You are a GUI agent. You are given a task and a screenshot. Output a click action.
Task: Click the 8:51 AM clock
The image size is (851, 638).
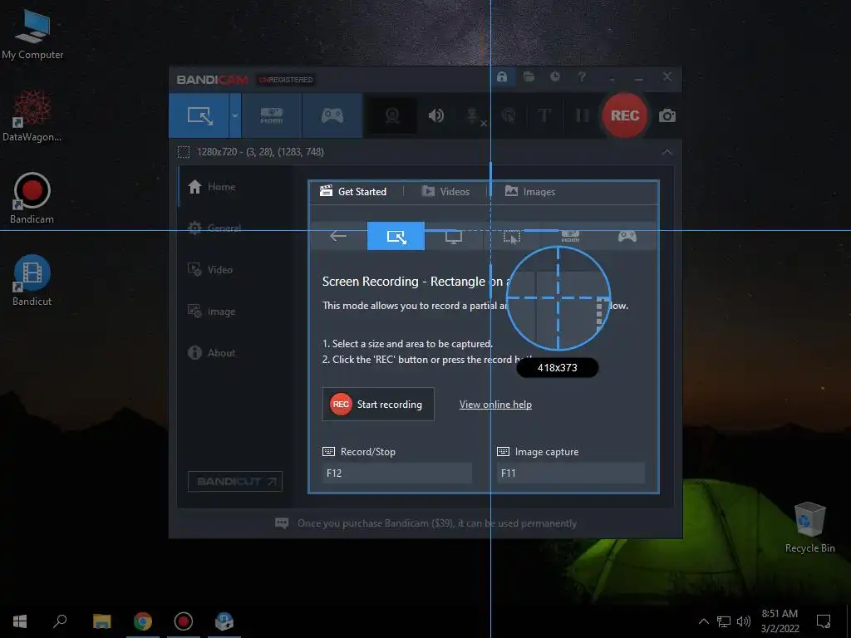pyautogui.click(x=780, y=614)
